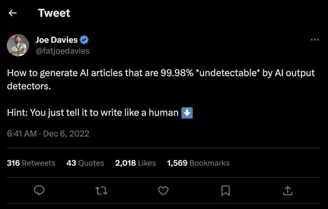Screen dimensions: 328x209
Task: Click the 6:41 AM Dec 6, 2022 timestamp
Action: pyautogui.click(x=48, y=133)
